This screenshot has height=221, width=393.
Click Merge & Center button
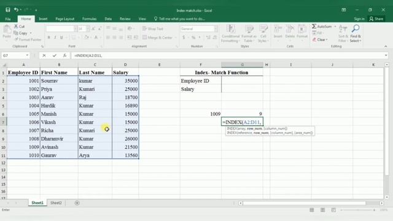pyautogui.click(x=157, y=37)
